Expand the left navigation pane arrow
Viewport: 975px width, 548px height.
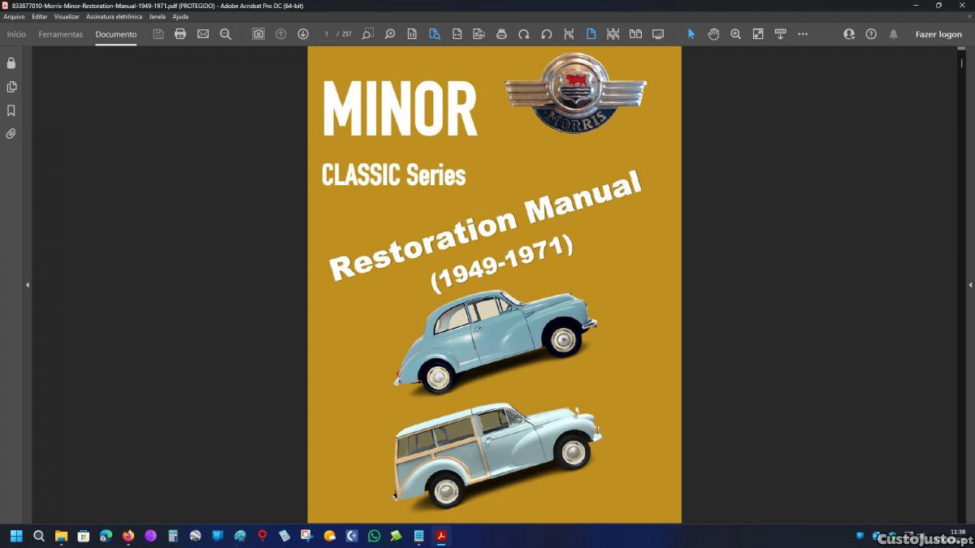coord(28,285)
